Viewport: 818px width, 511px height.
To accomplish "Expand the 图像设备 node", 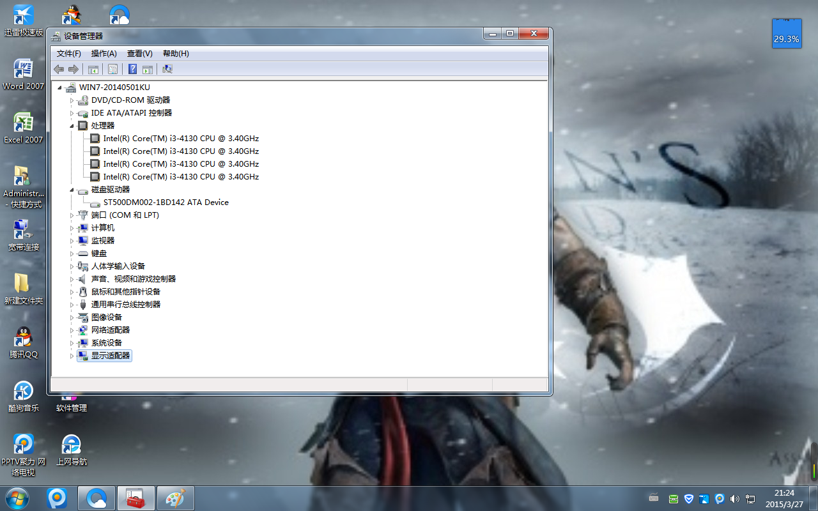I will (72, 317).
